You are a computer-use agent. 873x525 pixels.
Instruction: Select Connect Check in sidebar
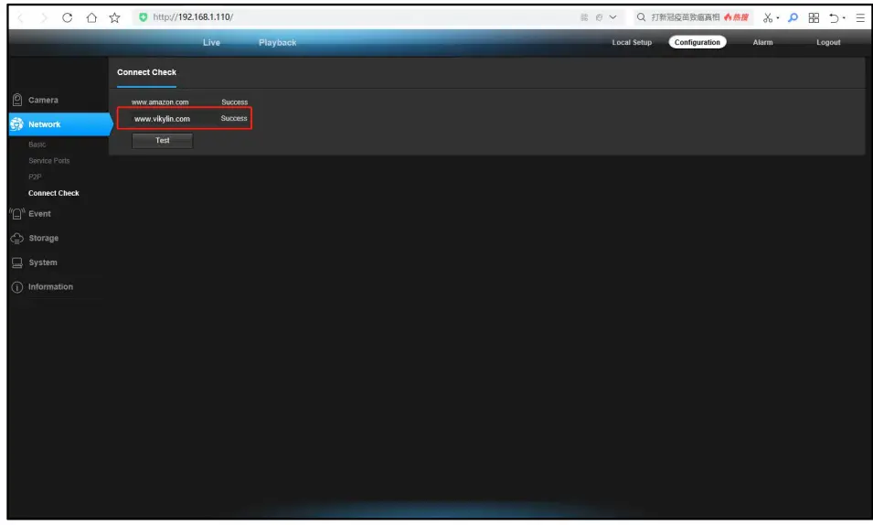pos(53,193)
